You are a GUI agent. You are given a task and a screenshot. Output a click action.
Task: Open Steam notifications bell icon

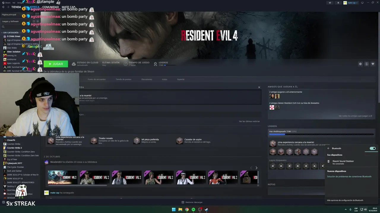click(x=338, y=3)
